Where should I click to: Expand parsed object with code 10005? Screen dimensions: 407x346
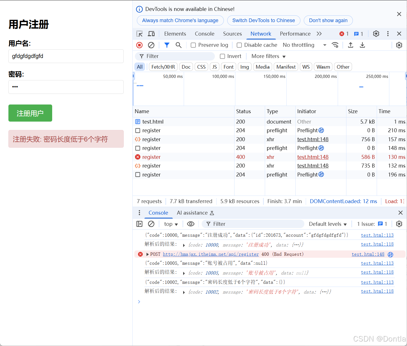[x=184, y=273]
